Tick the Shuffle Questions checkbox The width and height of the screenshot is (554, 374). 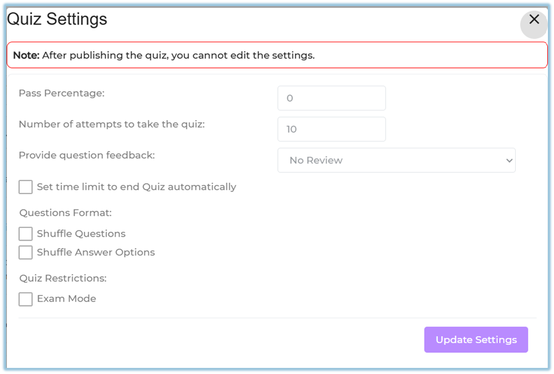(26, 234)
